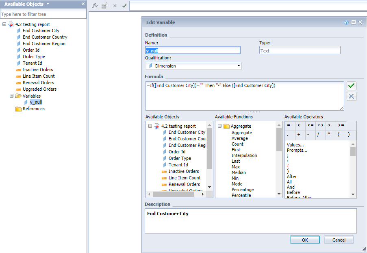Click the formula bar cancel X icon
This screenshot has width=367, height=253.
click(115, 6)
